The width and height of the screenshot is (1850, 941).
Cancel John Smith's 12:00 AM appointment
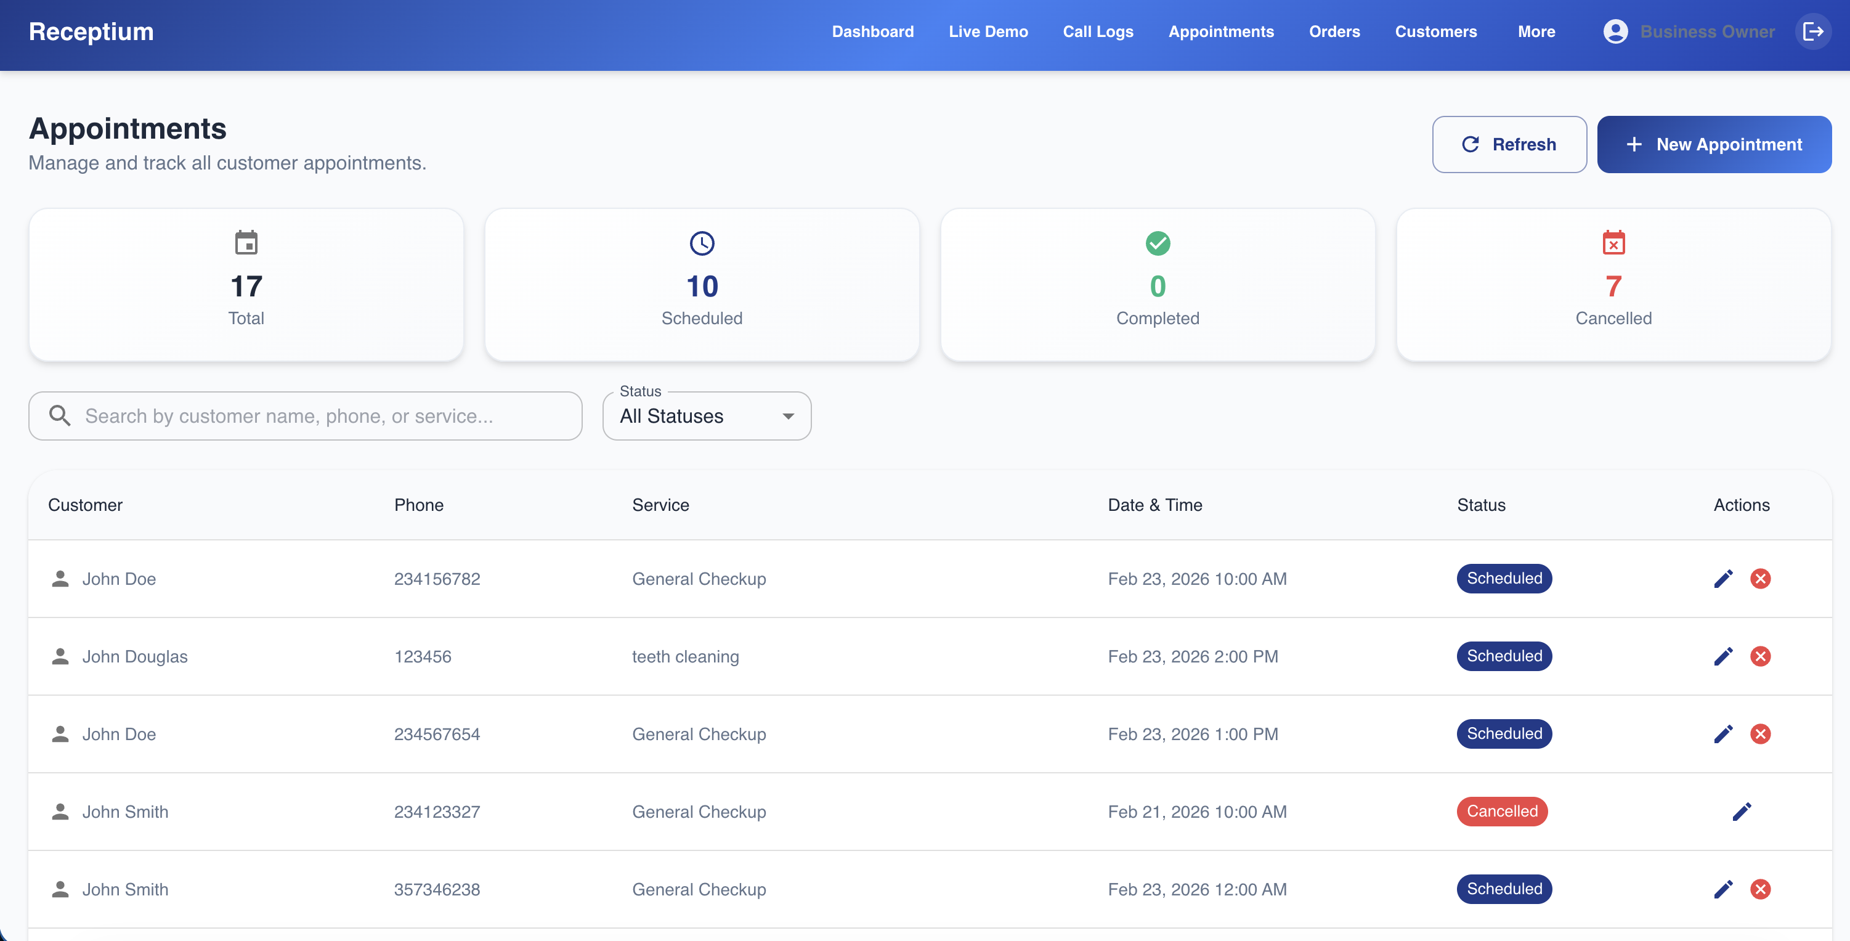coord(1760,889)
